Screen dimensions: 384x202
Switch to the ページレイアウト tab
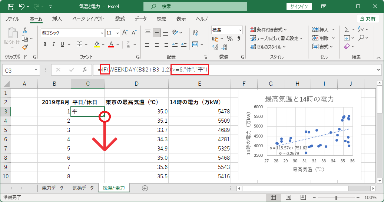(88, 19)
